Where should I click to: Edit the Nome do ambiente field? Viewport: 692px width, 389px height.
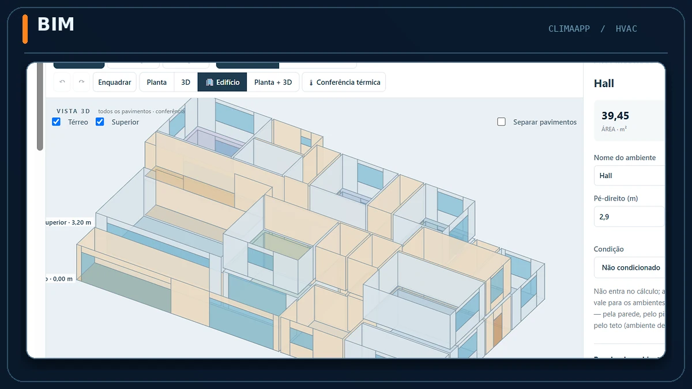pyautogui.click(x=629, y=175)
